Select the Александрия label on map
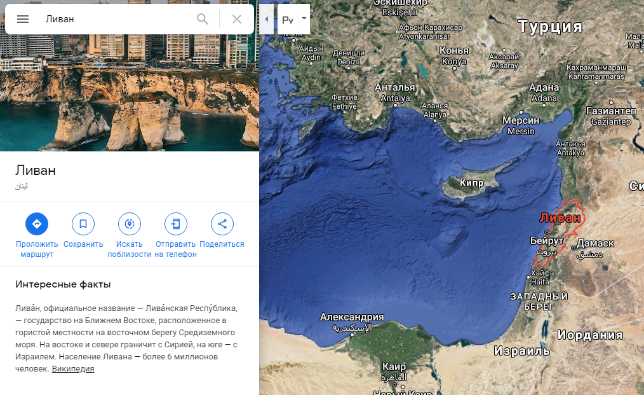 click(352, 317)
